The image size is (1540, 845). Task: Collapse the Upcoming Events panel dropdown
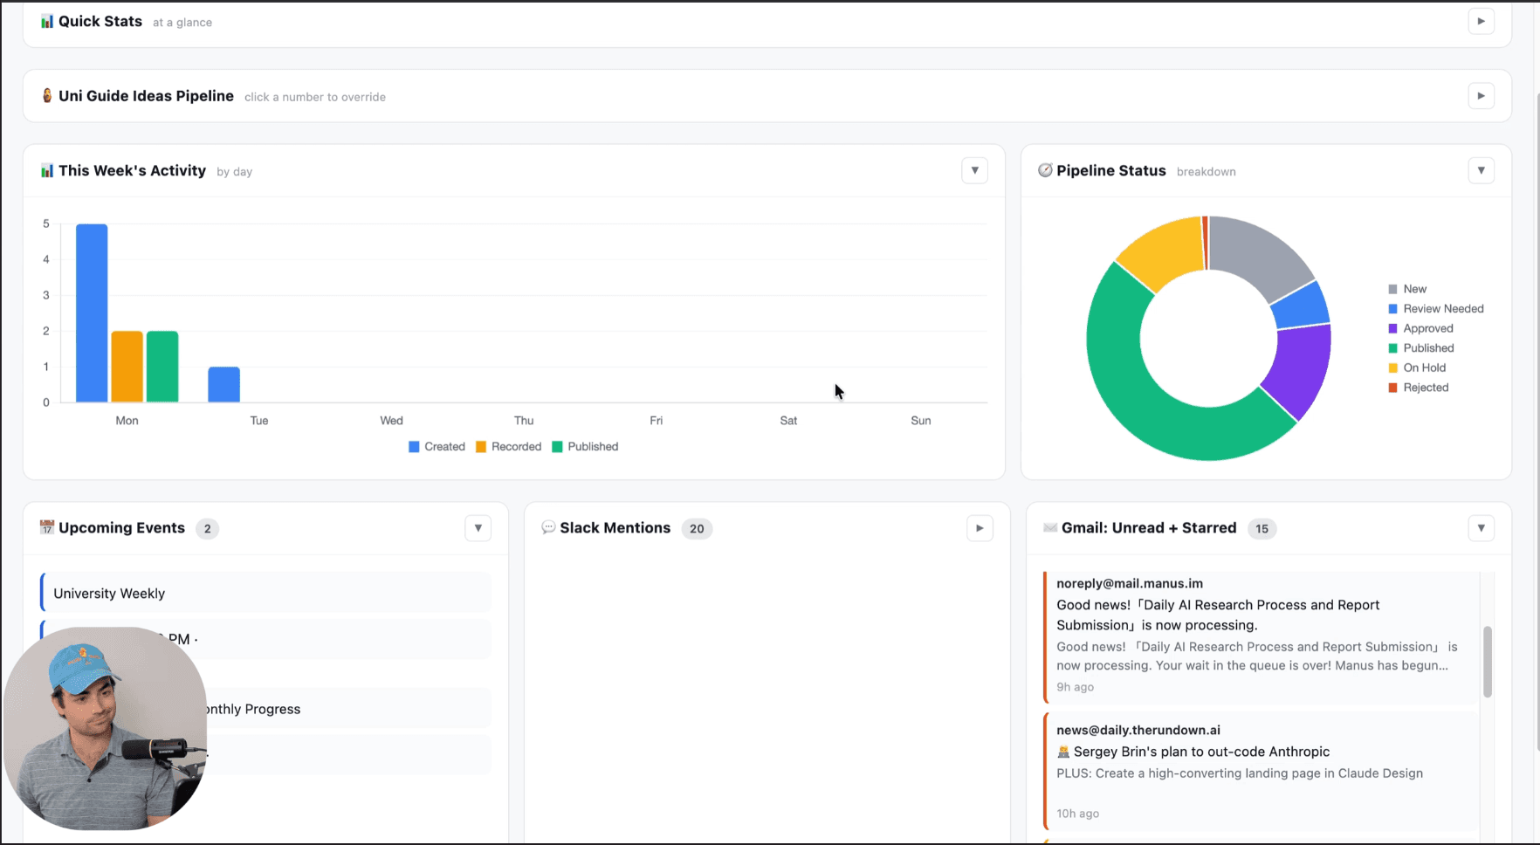click(478, 527)
